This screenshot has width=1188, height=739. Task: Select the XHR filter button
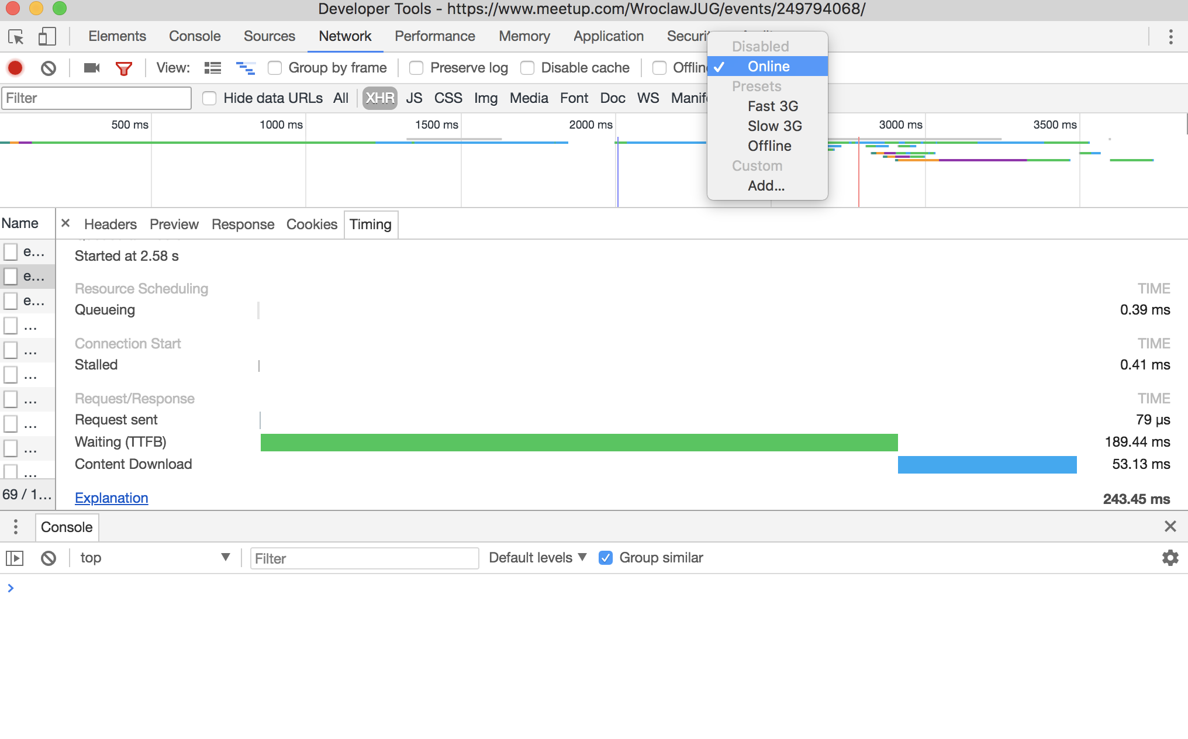(379, 98)
